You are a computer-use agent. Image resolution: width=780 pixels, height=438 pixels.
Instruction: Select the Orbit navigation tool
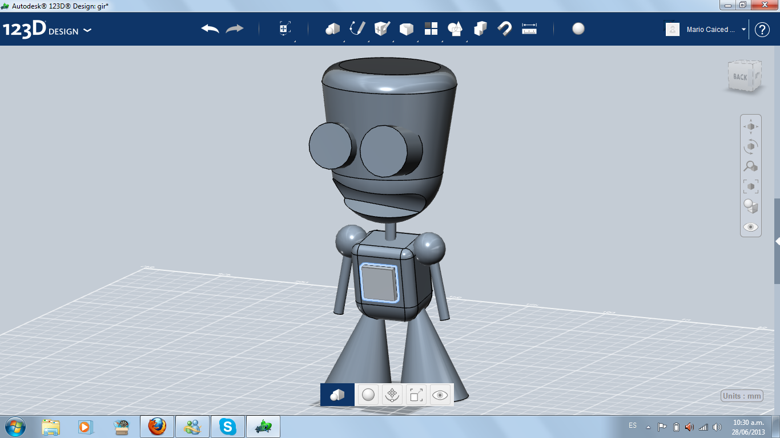click(751, 147)
